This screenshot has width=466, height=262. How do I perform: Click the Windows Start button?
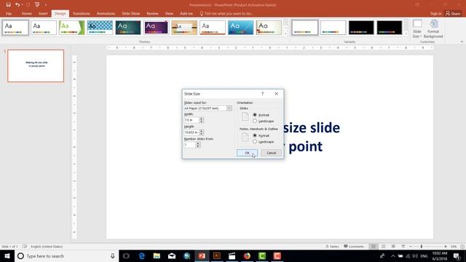coord(7,255)
